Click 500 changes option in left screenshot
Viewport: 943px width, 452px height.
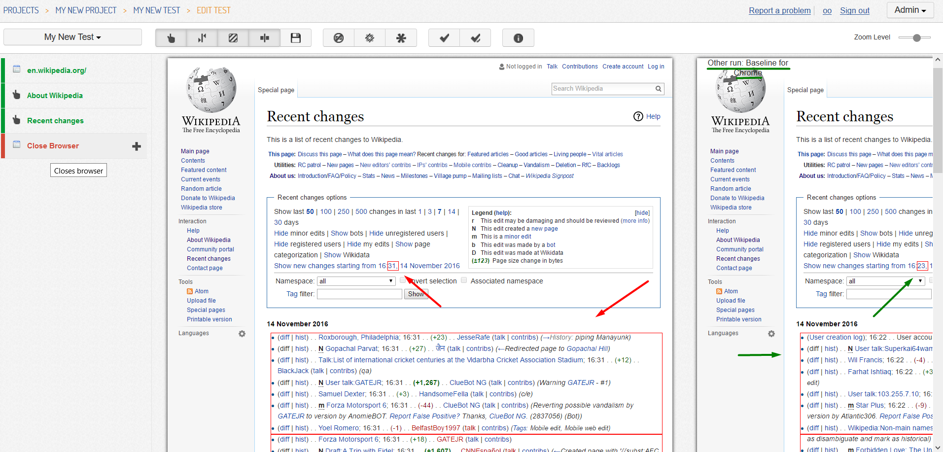coord(361,211)
